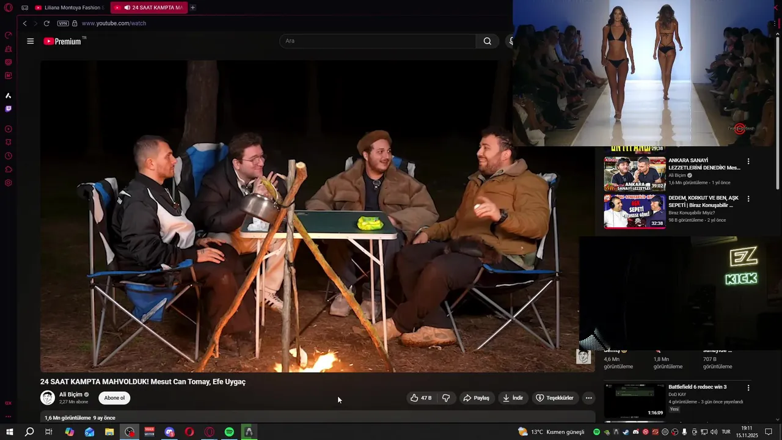Click the channel watermark in video corner
The width and height of the screenshot is (782, 440).
point(583,357)
